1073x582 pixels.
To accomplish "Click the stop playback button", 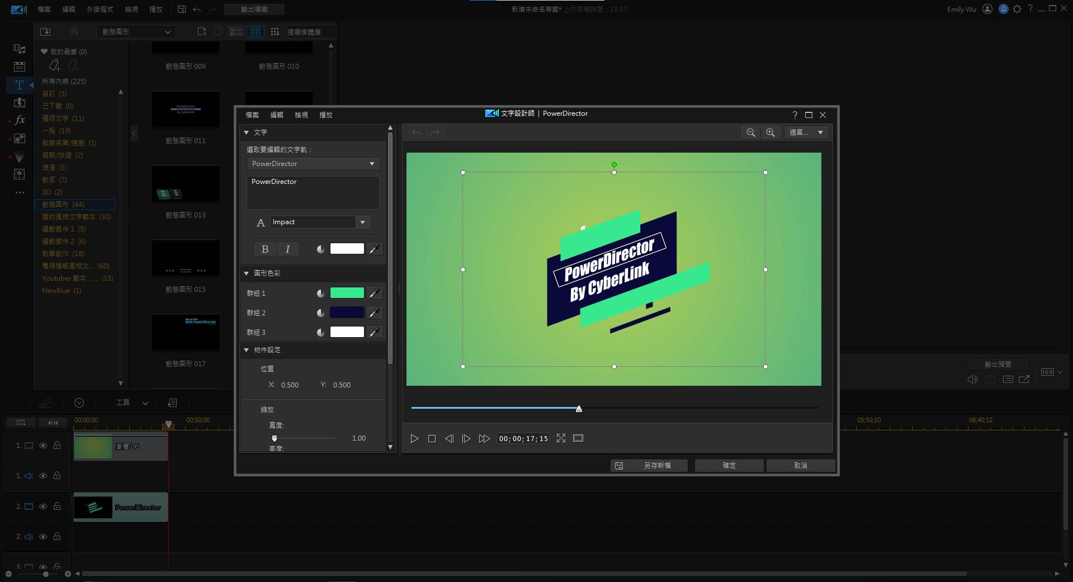I will 432,439.
